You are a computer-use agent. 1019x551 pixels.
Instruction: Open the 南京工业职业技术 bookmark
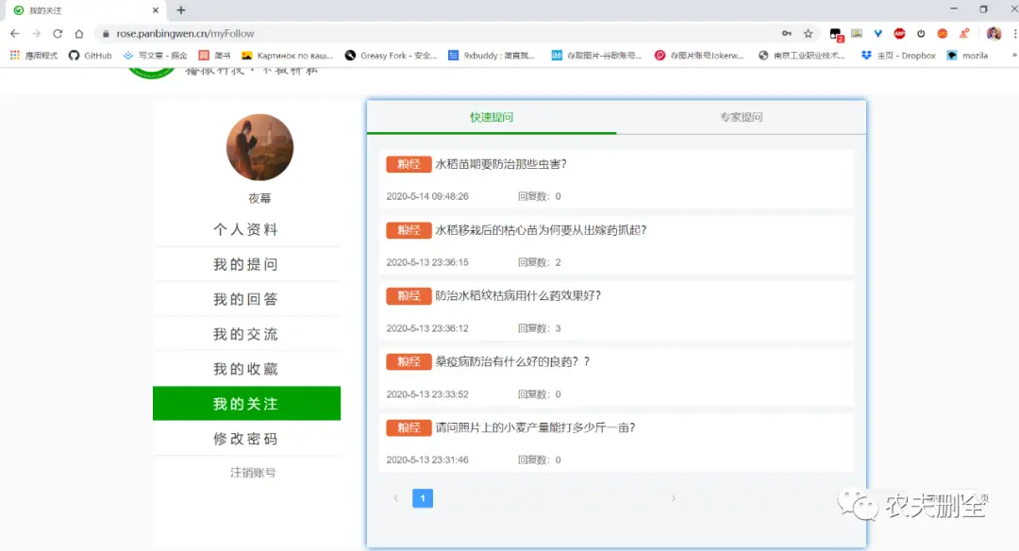coord(802,56)
